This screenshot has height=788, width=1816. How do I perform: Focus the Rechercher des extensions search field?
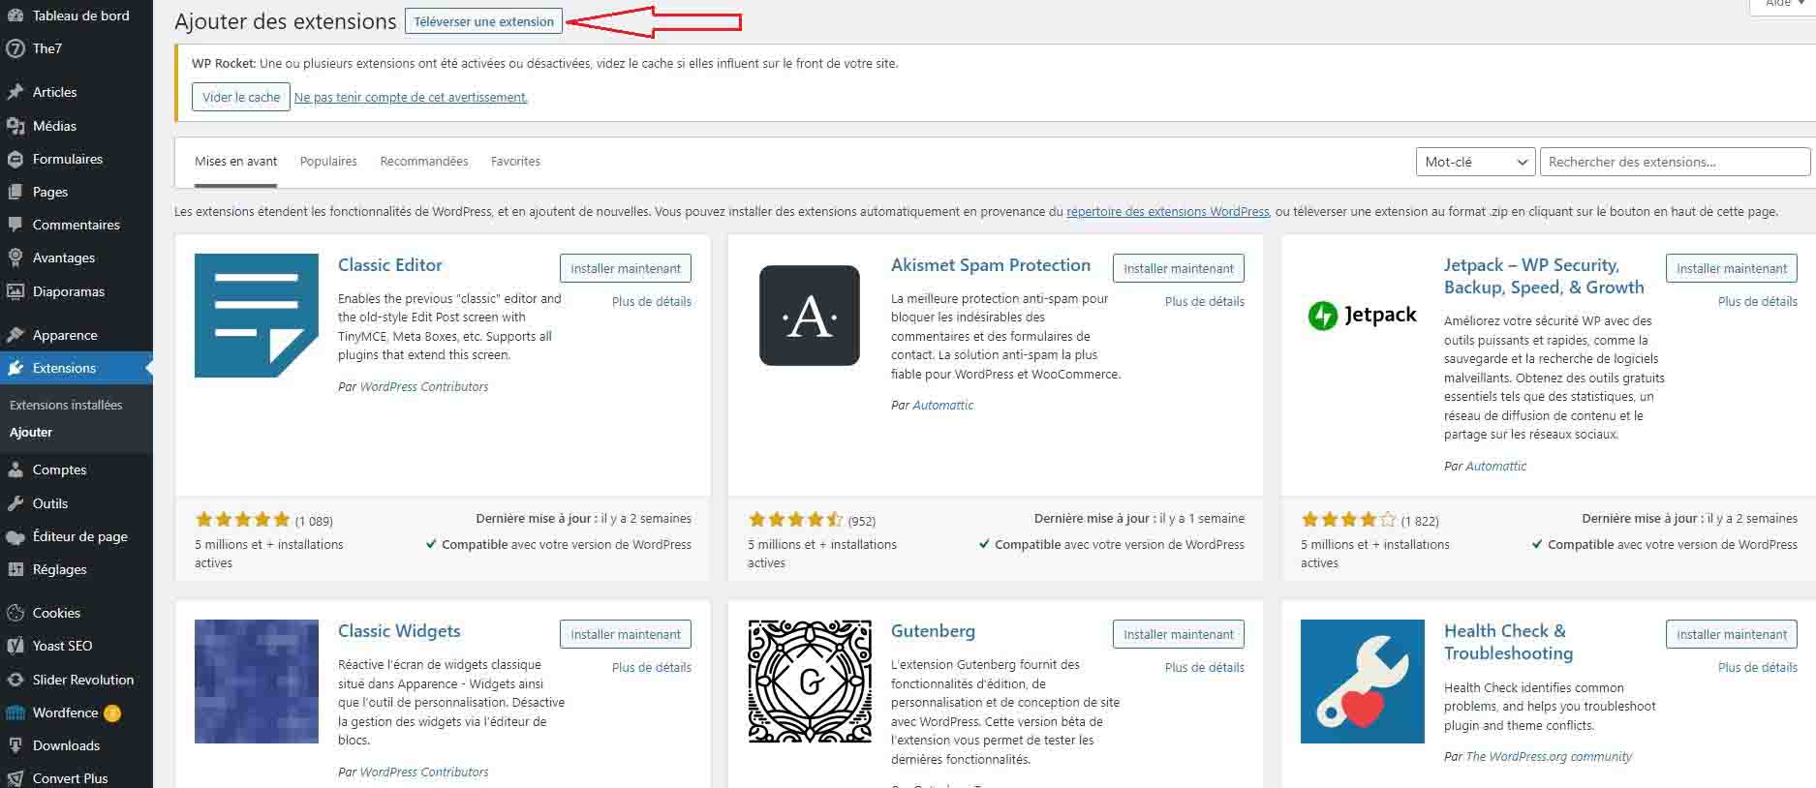pyautogui.click(x=1675, y=162)
